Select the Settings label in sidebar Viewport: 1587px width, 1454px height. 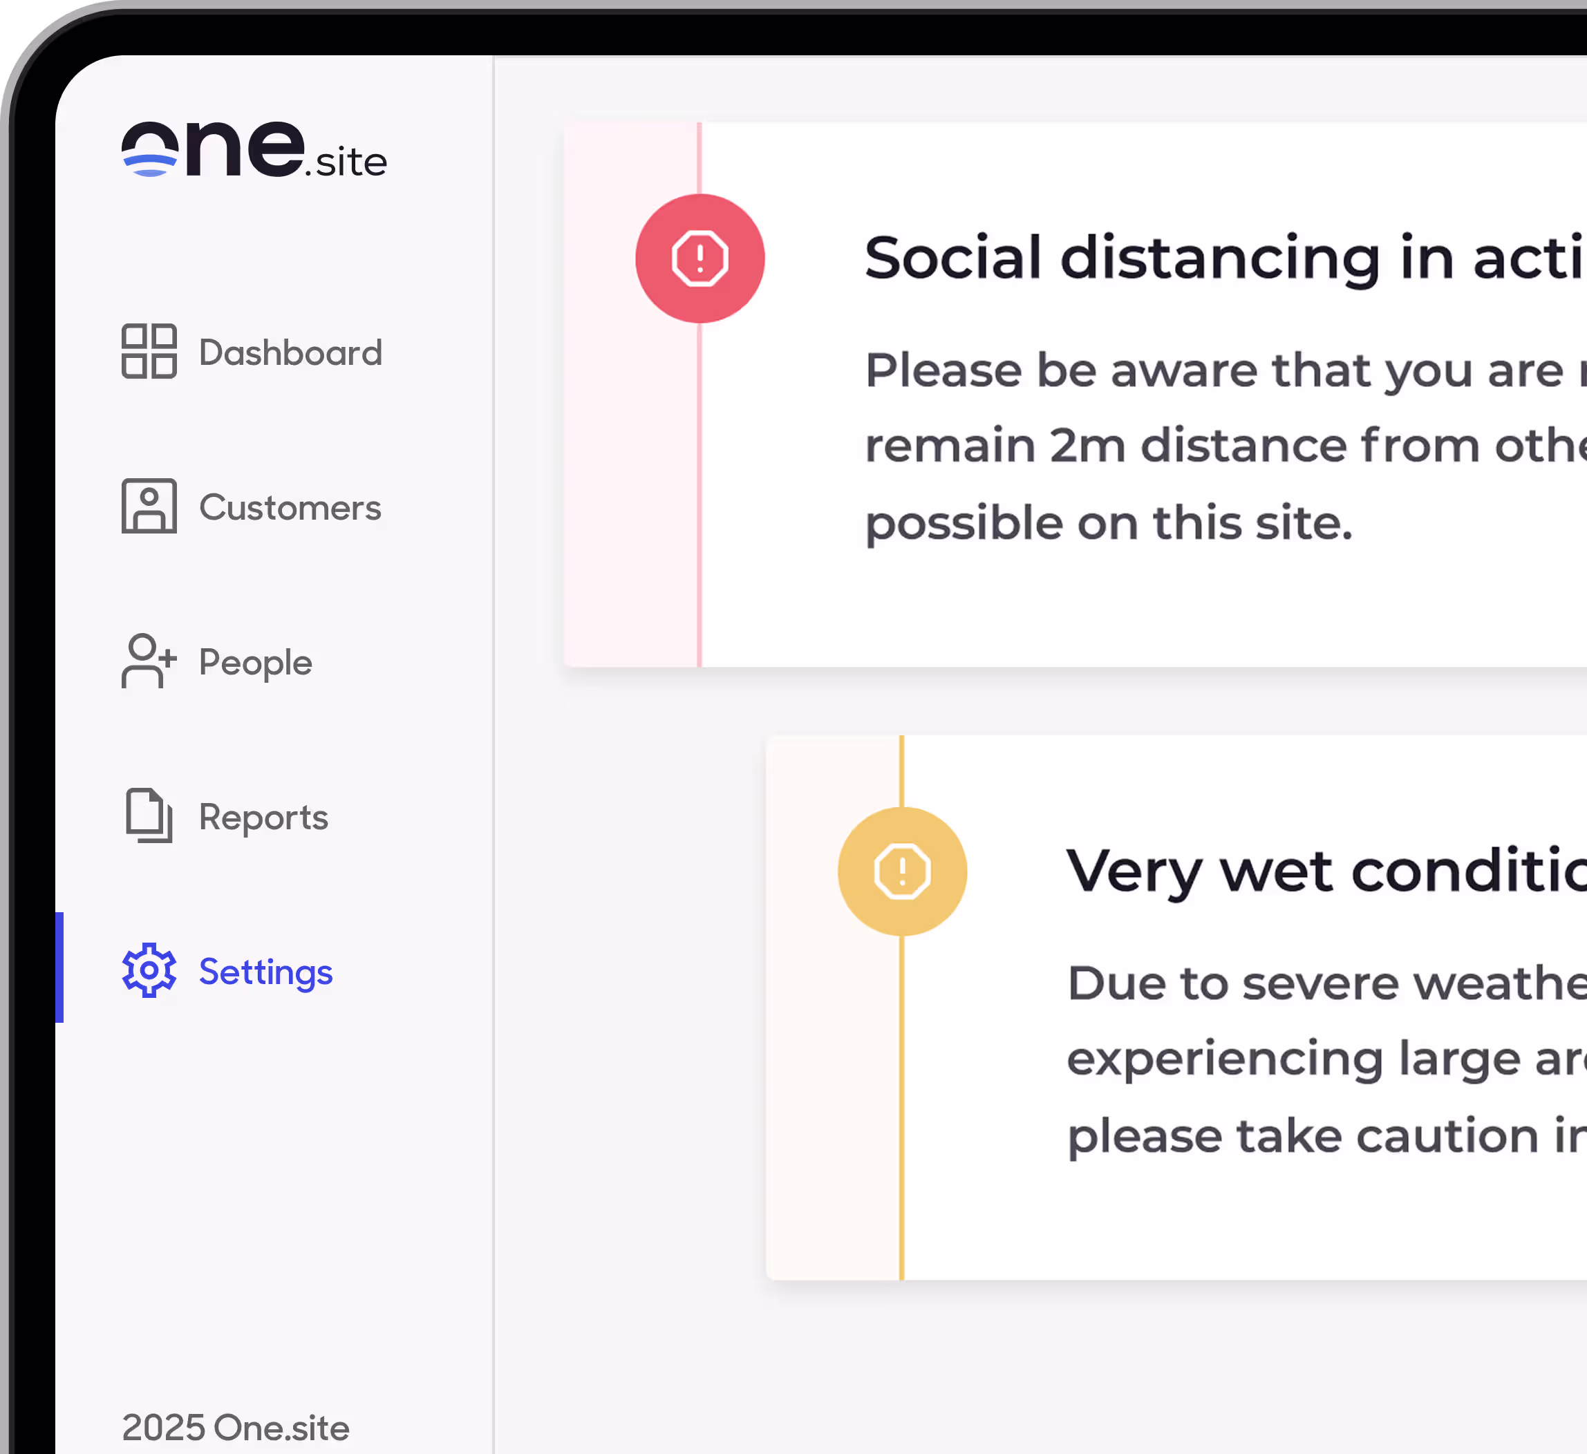click(x=265, y=972)
